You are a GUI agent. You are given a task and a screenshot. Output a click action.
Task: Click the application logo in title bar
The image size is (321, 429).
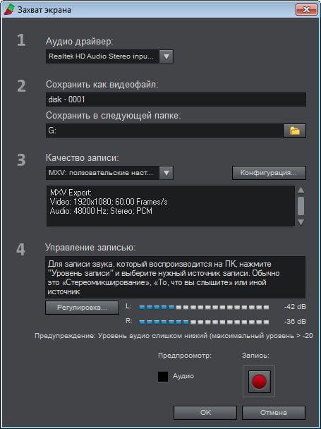tap(10, 10)
